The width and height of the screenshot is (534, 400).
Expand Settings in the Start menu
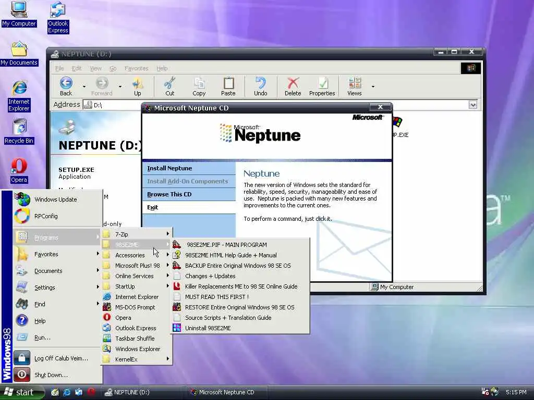coord(57,287)
